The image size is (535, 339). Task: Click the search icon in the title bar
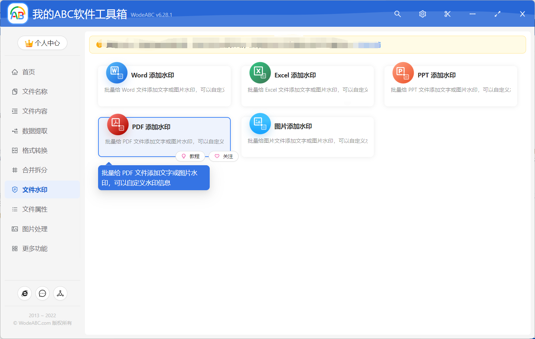pos(397,14)
